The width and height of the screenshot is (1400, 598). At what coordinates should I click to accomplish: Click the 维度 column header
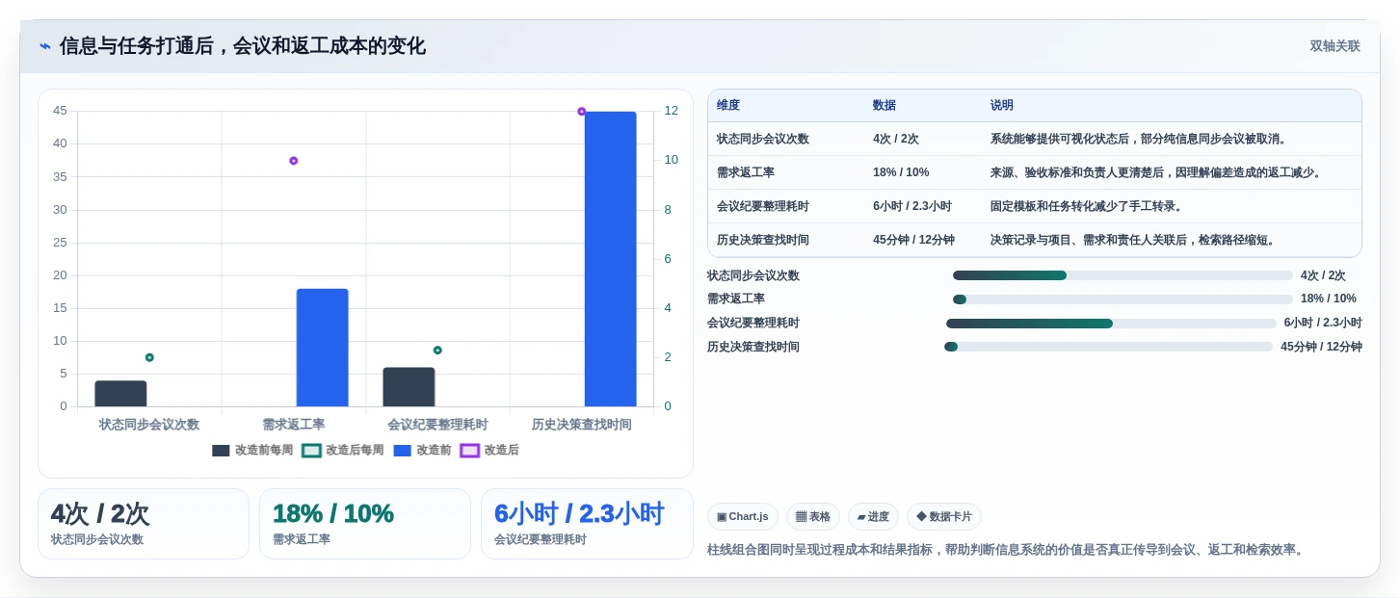(x=728, y=105)
